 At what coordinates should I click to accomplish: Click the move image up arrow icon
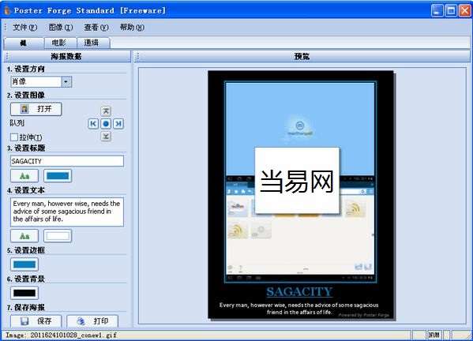click(106, 111)
